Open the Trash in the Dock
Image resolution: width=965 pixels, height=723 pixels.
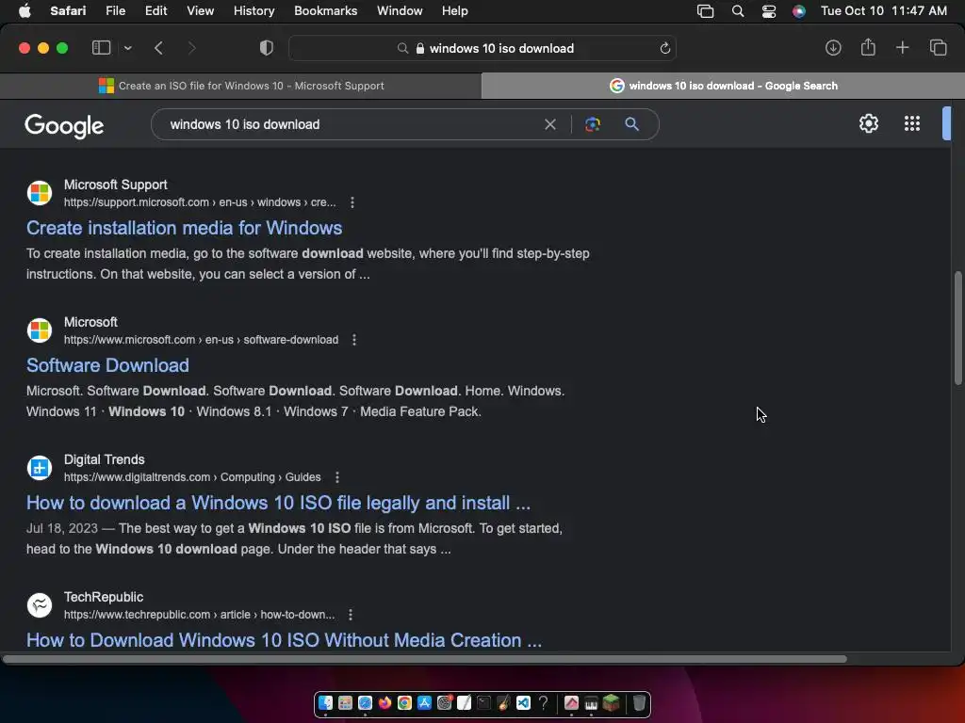pos(639,702)
